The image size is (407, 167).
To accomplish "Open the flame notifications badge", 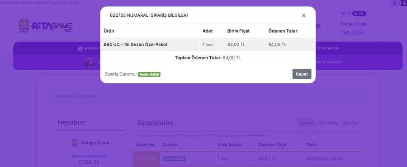I will [x=359, y=14].
